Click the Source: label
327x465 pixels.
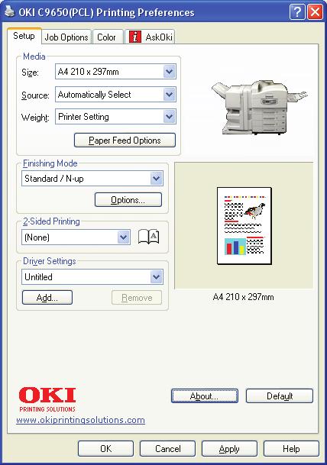[35, 95]
